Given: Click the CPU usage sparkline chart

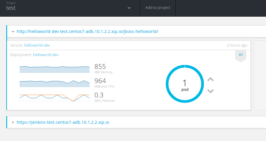Looking at the screenshot, I should (55, 83).
